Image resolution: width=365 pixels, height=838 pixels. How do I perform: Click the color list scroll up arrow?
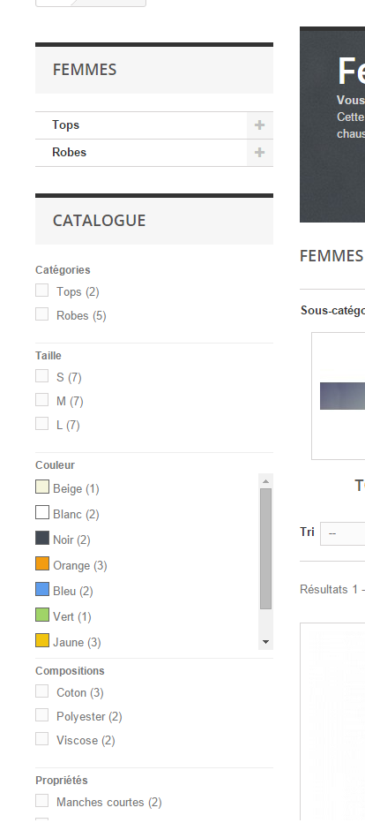265,481
